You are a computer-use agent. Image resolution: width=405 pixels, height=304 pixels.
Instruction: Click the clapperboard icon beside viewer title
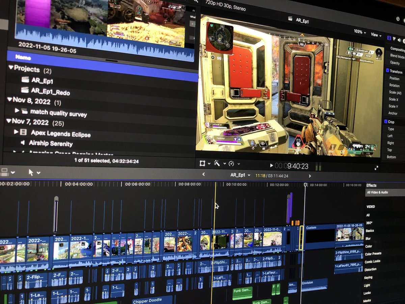point(290,19)
